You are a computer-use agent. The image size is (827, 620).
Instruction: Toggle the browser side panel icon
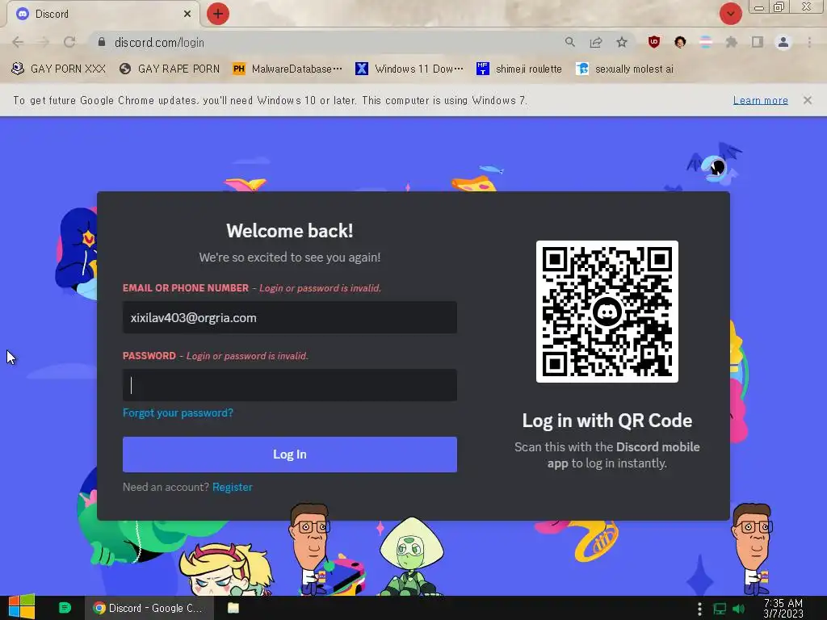(x=758, y=42)
